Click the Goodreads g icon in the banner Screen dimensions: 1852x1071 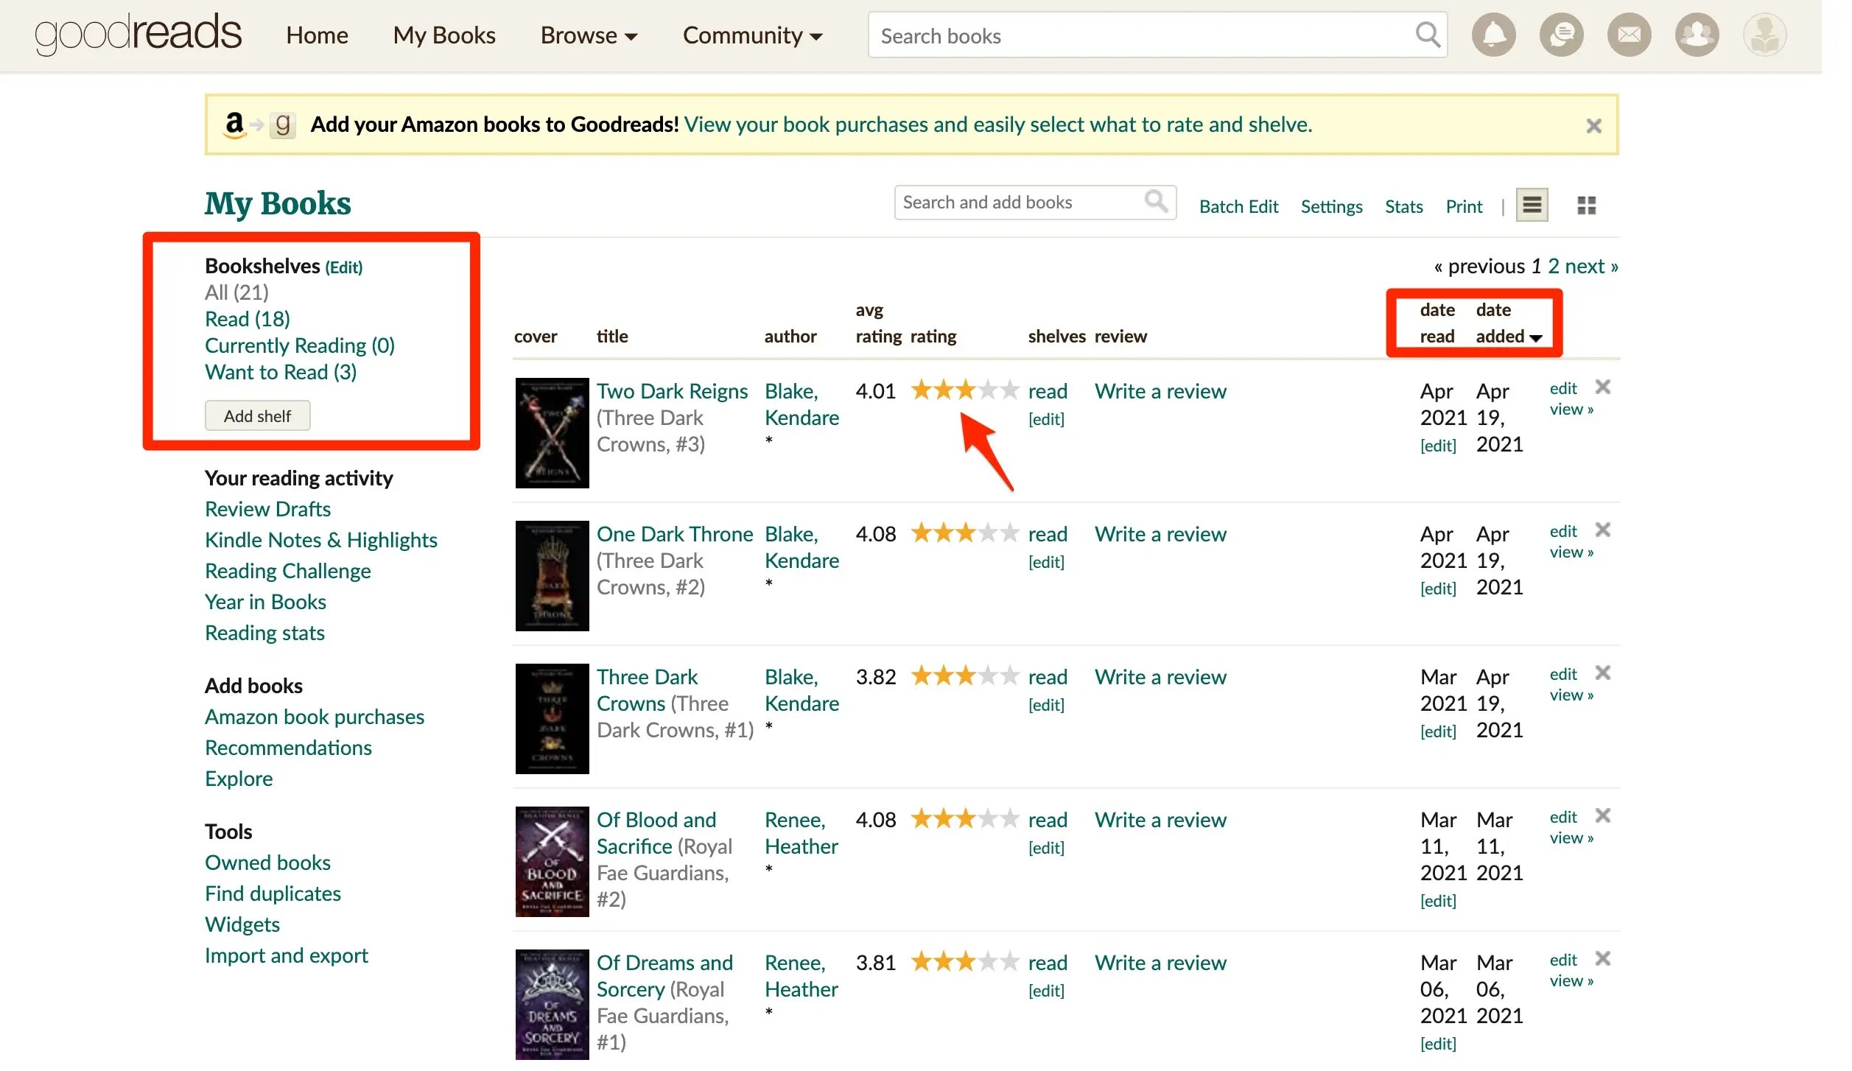pyautogui.click(x=282, y=124)
